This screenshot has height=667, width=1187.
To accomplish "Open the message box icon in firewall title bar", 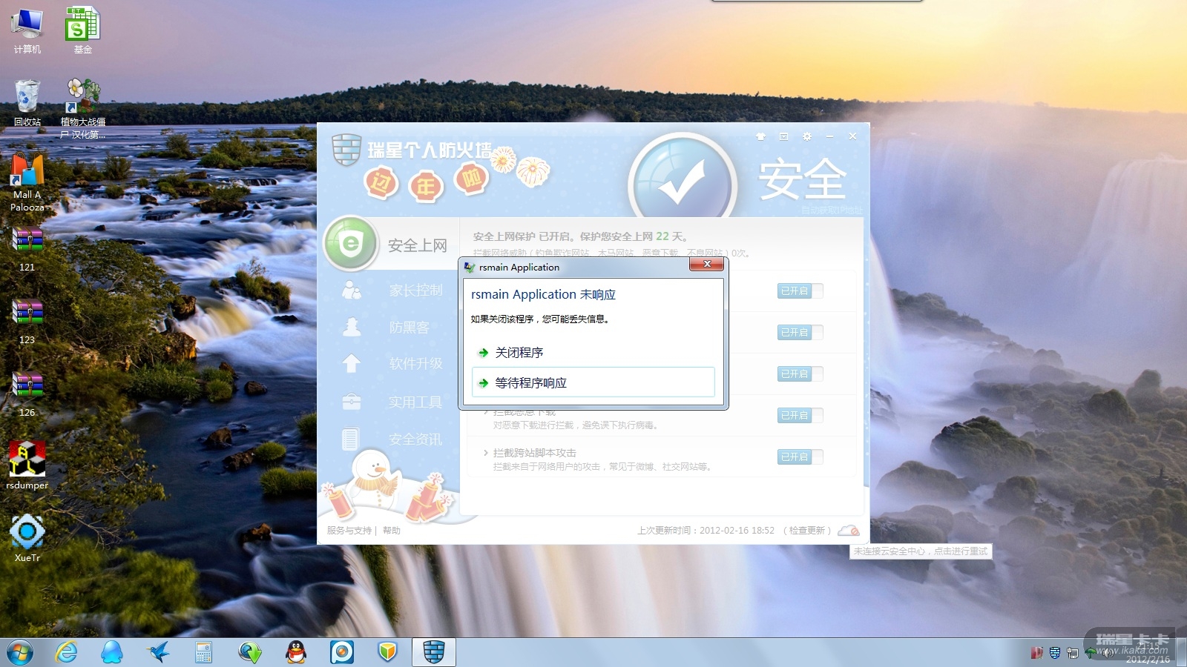I will point(783,136).
